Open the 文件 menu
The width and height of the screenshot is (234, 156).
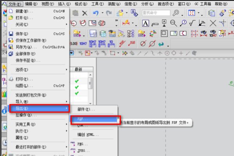click(x=15, y=4)
